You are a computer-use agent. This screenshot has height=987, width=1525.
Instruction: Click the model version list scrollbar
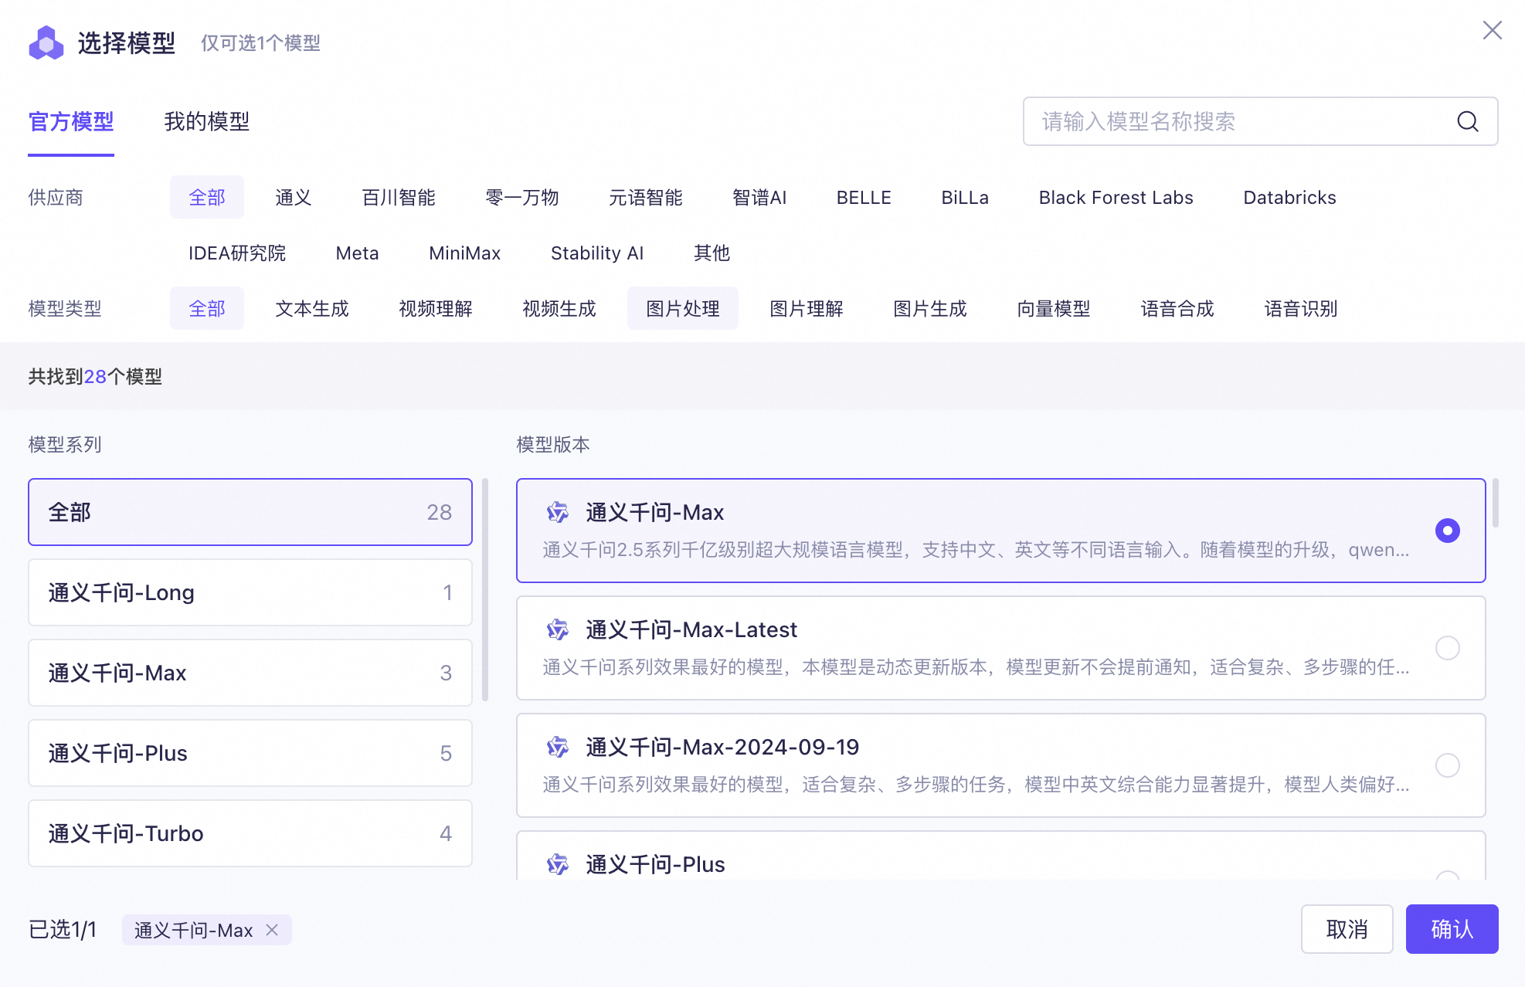pos(1496,503)
